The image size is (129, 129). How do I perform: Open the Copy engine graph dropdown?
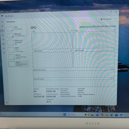[76, 31]
